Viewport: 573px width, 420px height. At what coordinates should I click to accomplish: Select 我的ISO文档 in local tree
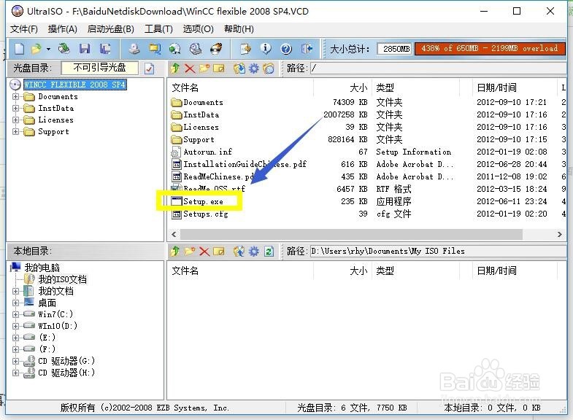click(63, 279)
